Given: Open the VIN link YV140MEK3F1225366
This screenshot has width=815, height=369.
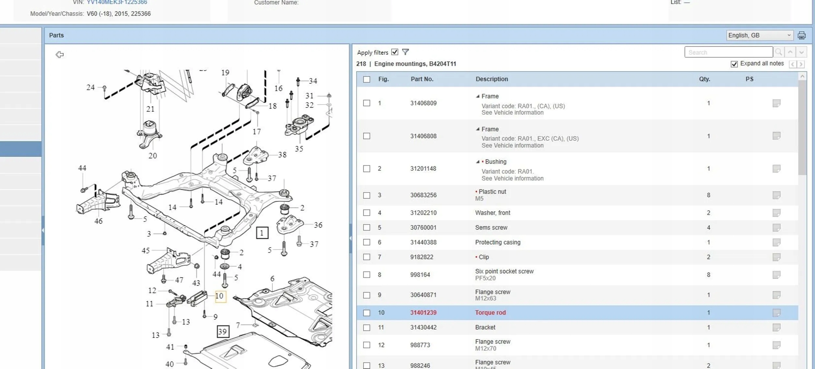Looking at the screenshot, I should pyautogui.click(x=117, y=2).
